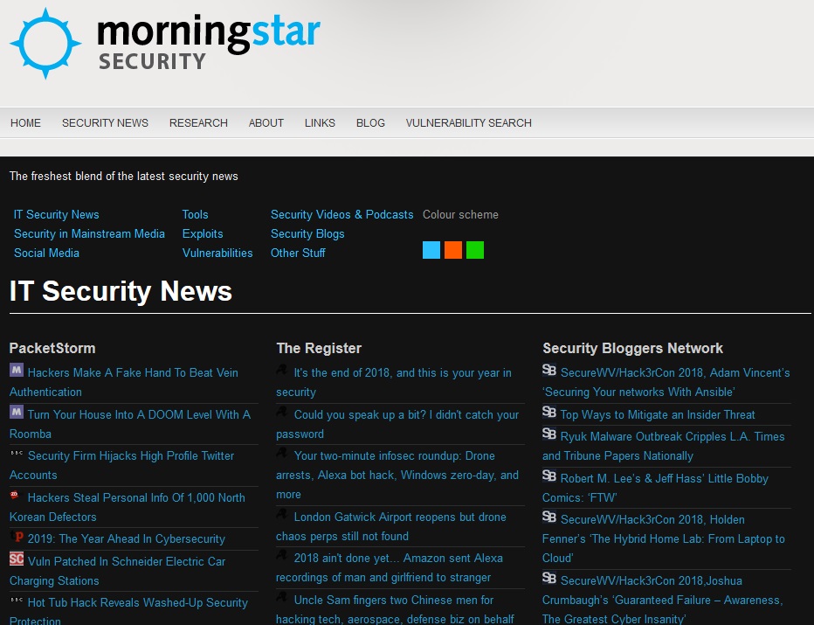814x625 pixels.
Task: Jump to Security in Mainstream Media section
Action: click(x=89, y=233)
